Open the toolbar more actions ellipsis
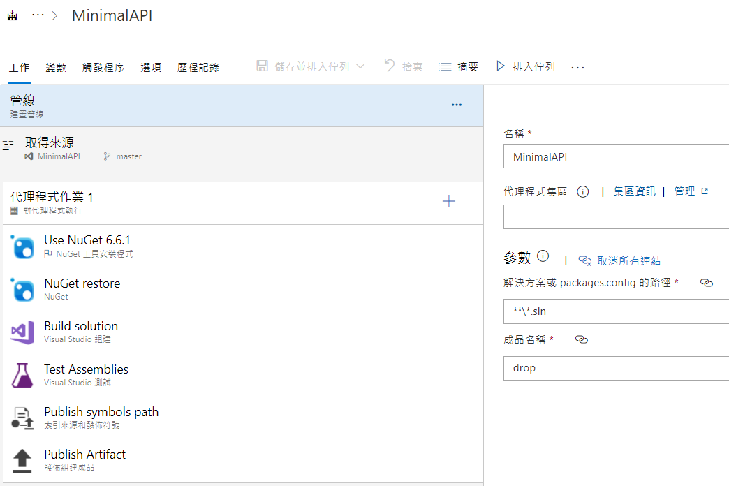The width and height of the screenshot is (729, 486). coord(577,67)
